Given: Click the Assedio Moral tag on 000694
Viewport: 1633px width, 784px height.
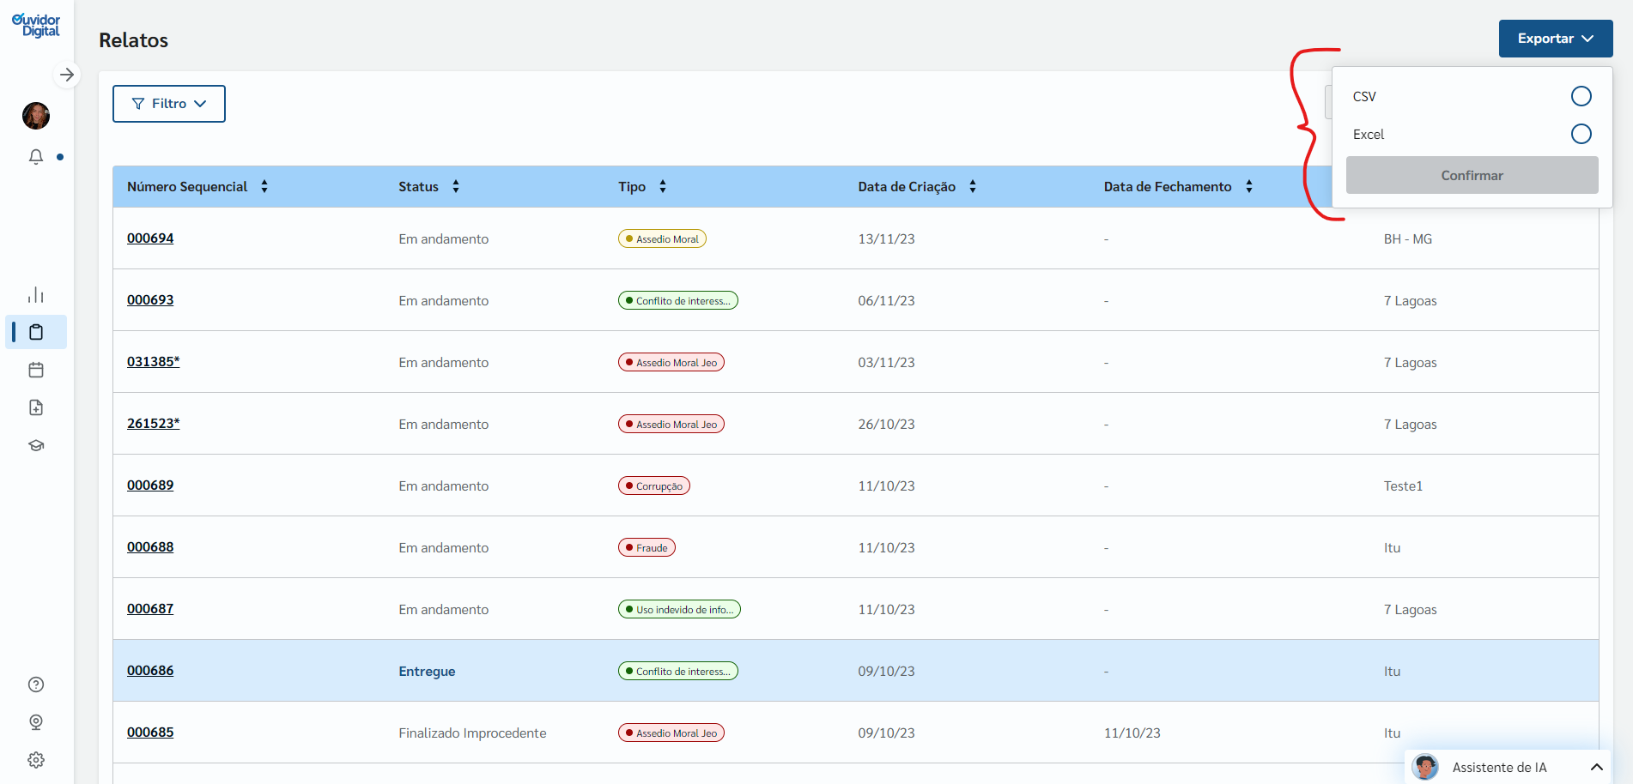Looking at the screenshot, I should (x=662, y=239).
